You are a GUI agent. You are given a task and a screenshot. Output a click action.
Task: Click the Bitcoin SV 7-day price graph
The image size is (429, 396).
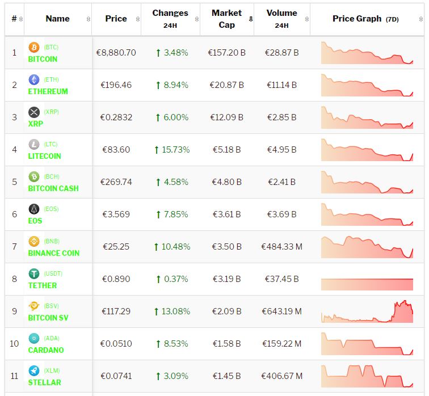tap(367, 311)
